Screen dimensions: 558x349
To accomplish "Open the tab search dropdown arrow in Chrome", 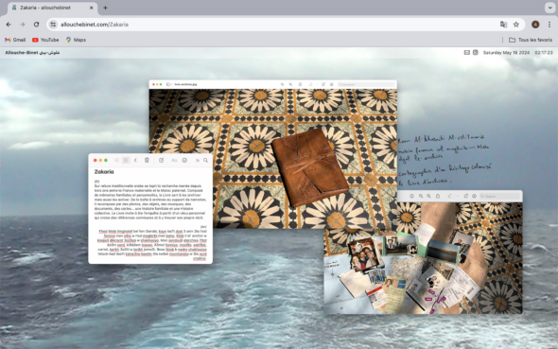I will click(x=549, y=8).
